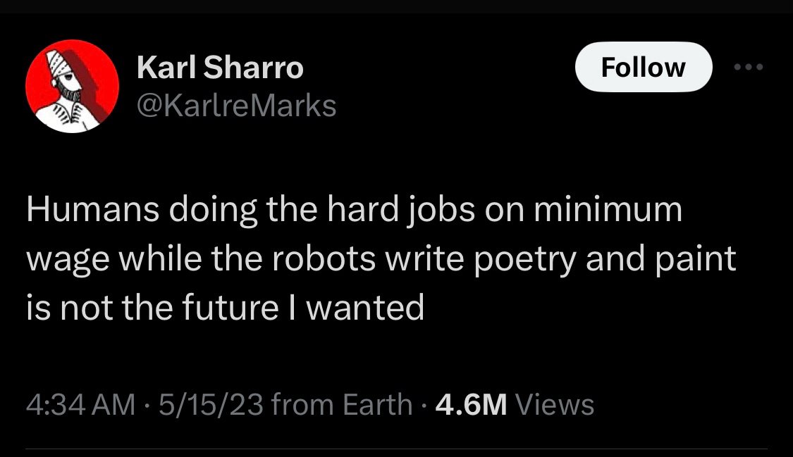This screenshot has width=793, height=457.
Task: Click the word "minimum" in the tweet
Action: (x=611, y=211)
